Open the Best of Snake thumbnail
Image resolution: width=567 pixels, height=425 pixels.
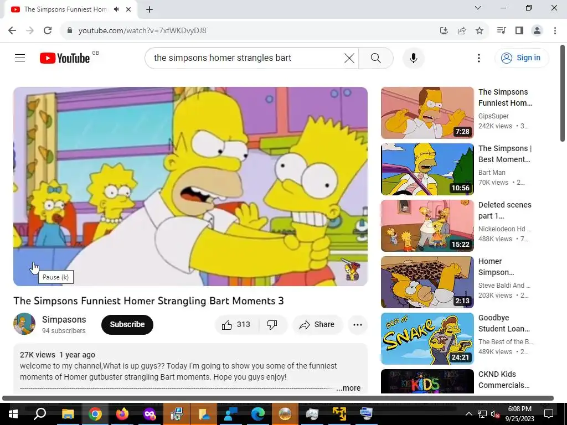click(427, 339)
